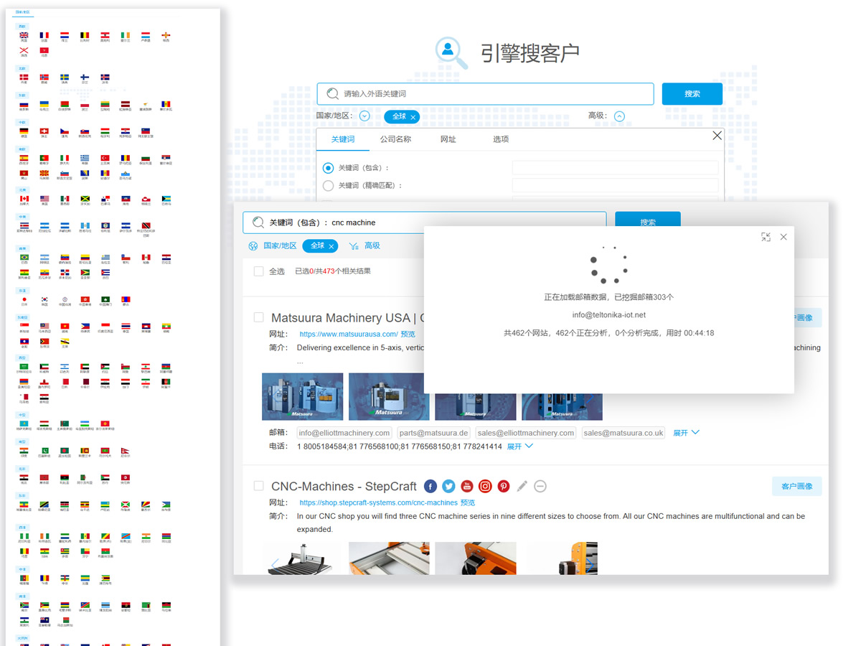Click the pencil edit icon beside StepCraft
Viewport: 861px width, 646px height.
522,486
